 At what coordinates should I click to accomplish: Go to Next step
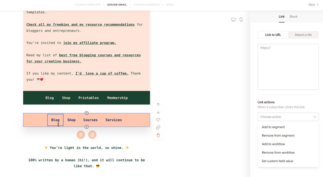coord(313,4)
